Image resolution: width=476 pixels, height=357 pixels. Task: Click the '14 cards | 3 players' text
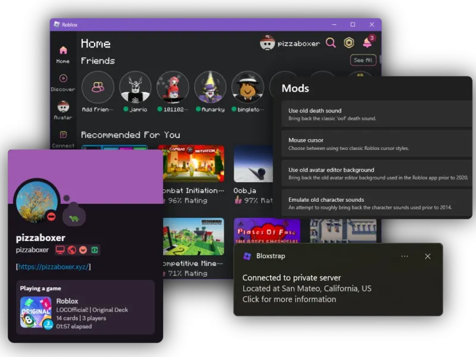pyautogui.click(x=81, y=318)
